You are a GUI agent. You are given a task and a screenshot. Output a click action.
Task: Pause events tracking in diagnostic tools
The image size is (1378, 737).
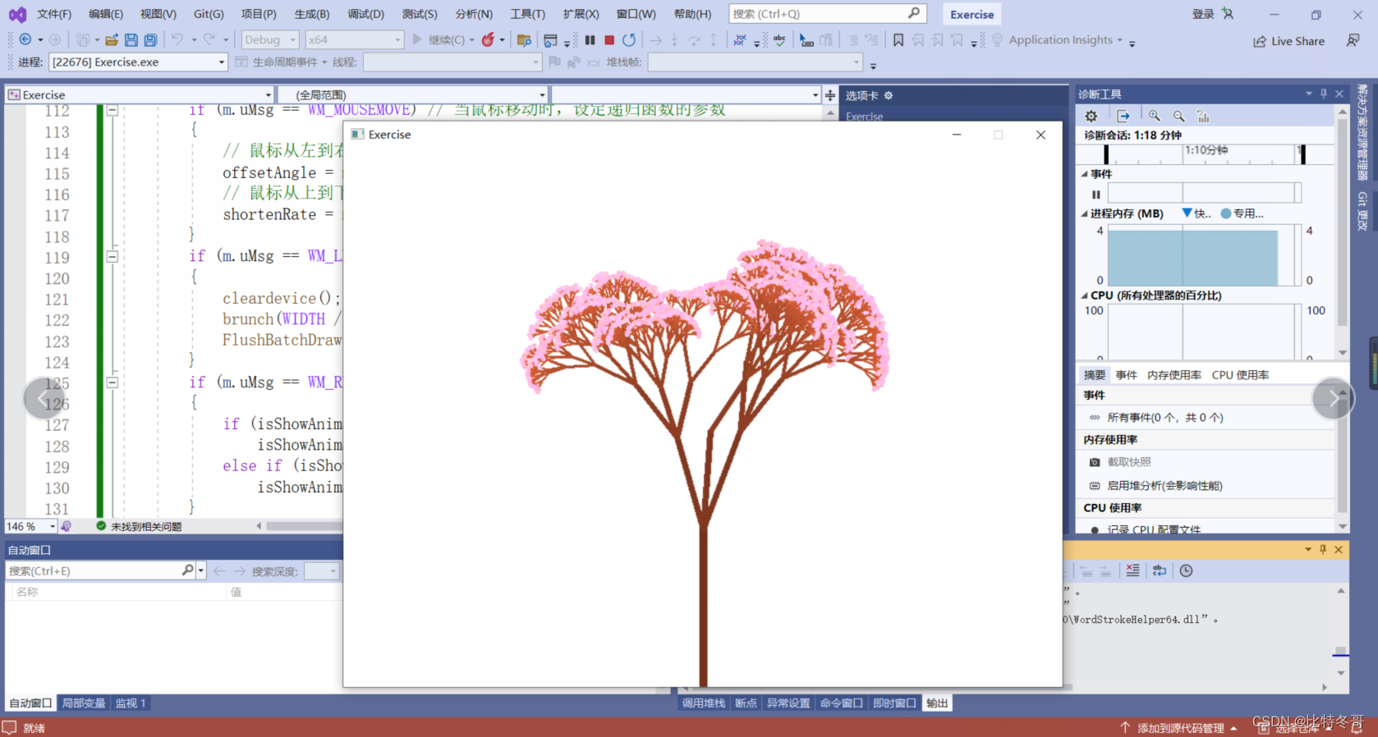(1096, 195)
